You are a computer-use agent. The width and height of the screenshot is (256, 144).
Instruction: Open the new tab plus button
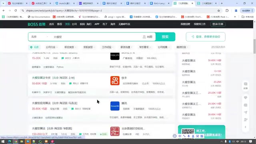[222, 3]
